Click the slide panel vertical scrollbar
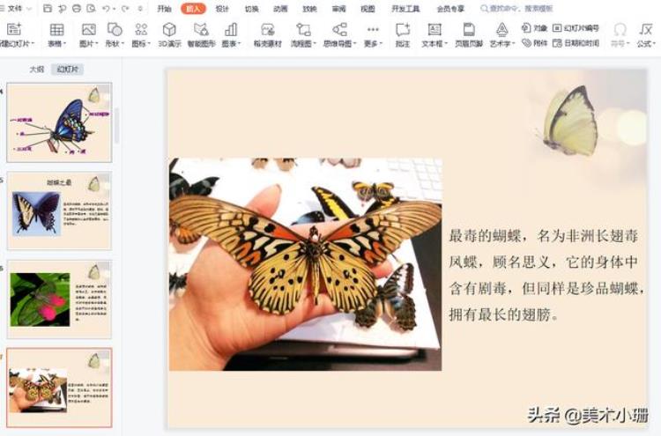Screen dimensions: 661x436 116,123
